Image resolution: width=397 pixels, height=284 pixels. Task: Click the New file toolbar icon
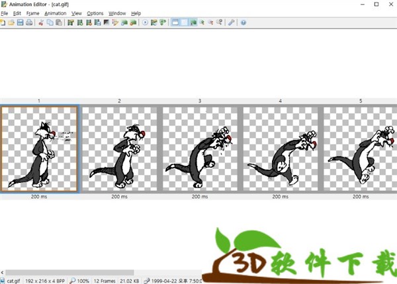coord(3,22)
